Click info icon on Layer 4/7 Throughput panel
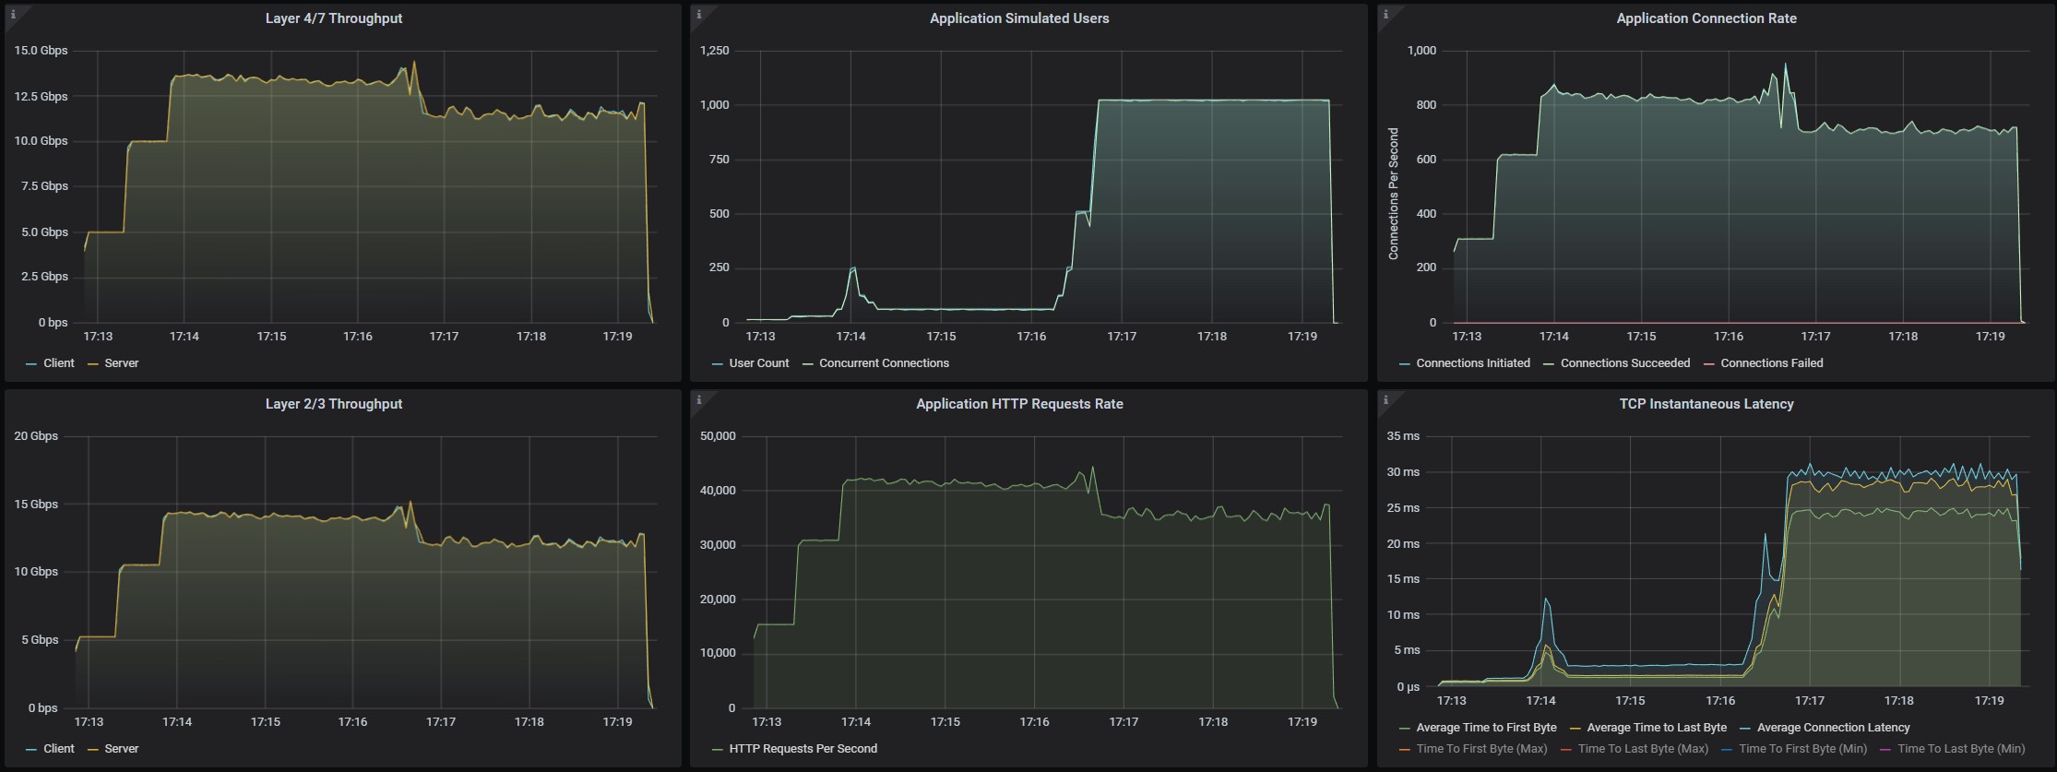 pos(13,14)
